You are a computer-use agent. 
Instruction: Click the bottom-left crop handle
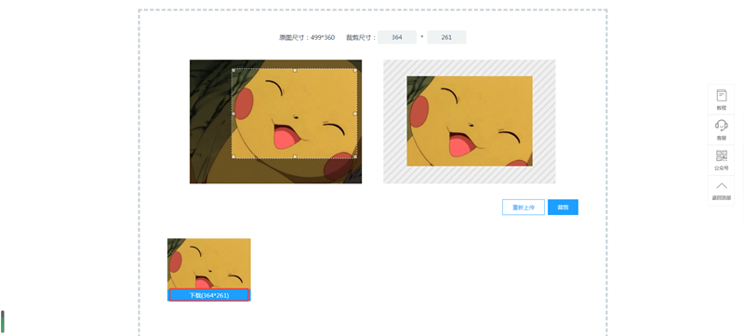click(233, 156)
